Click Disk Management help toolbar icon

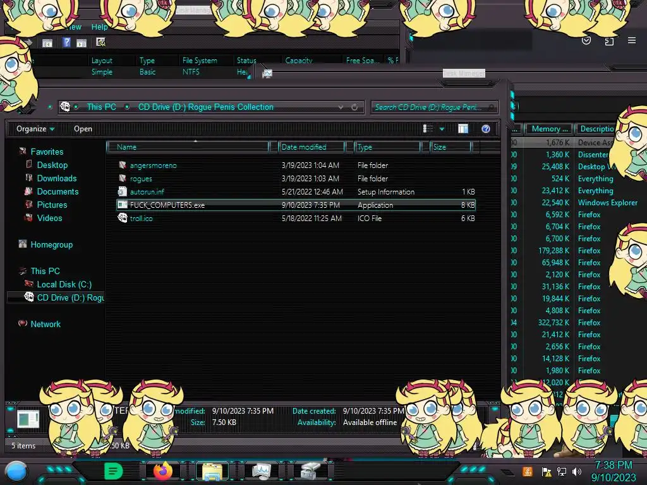(x=66, y=42)
